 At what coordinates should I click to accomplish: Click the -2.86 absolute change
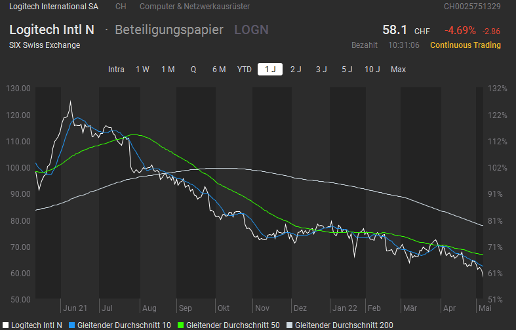491,31
